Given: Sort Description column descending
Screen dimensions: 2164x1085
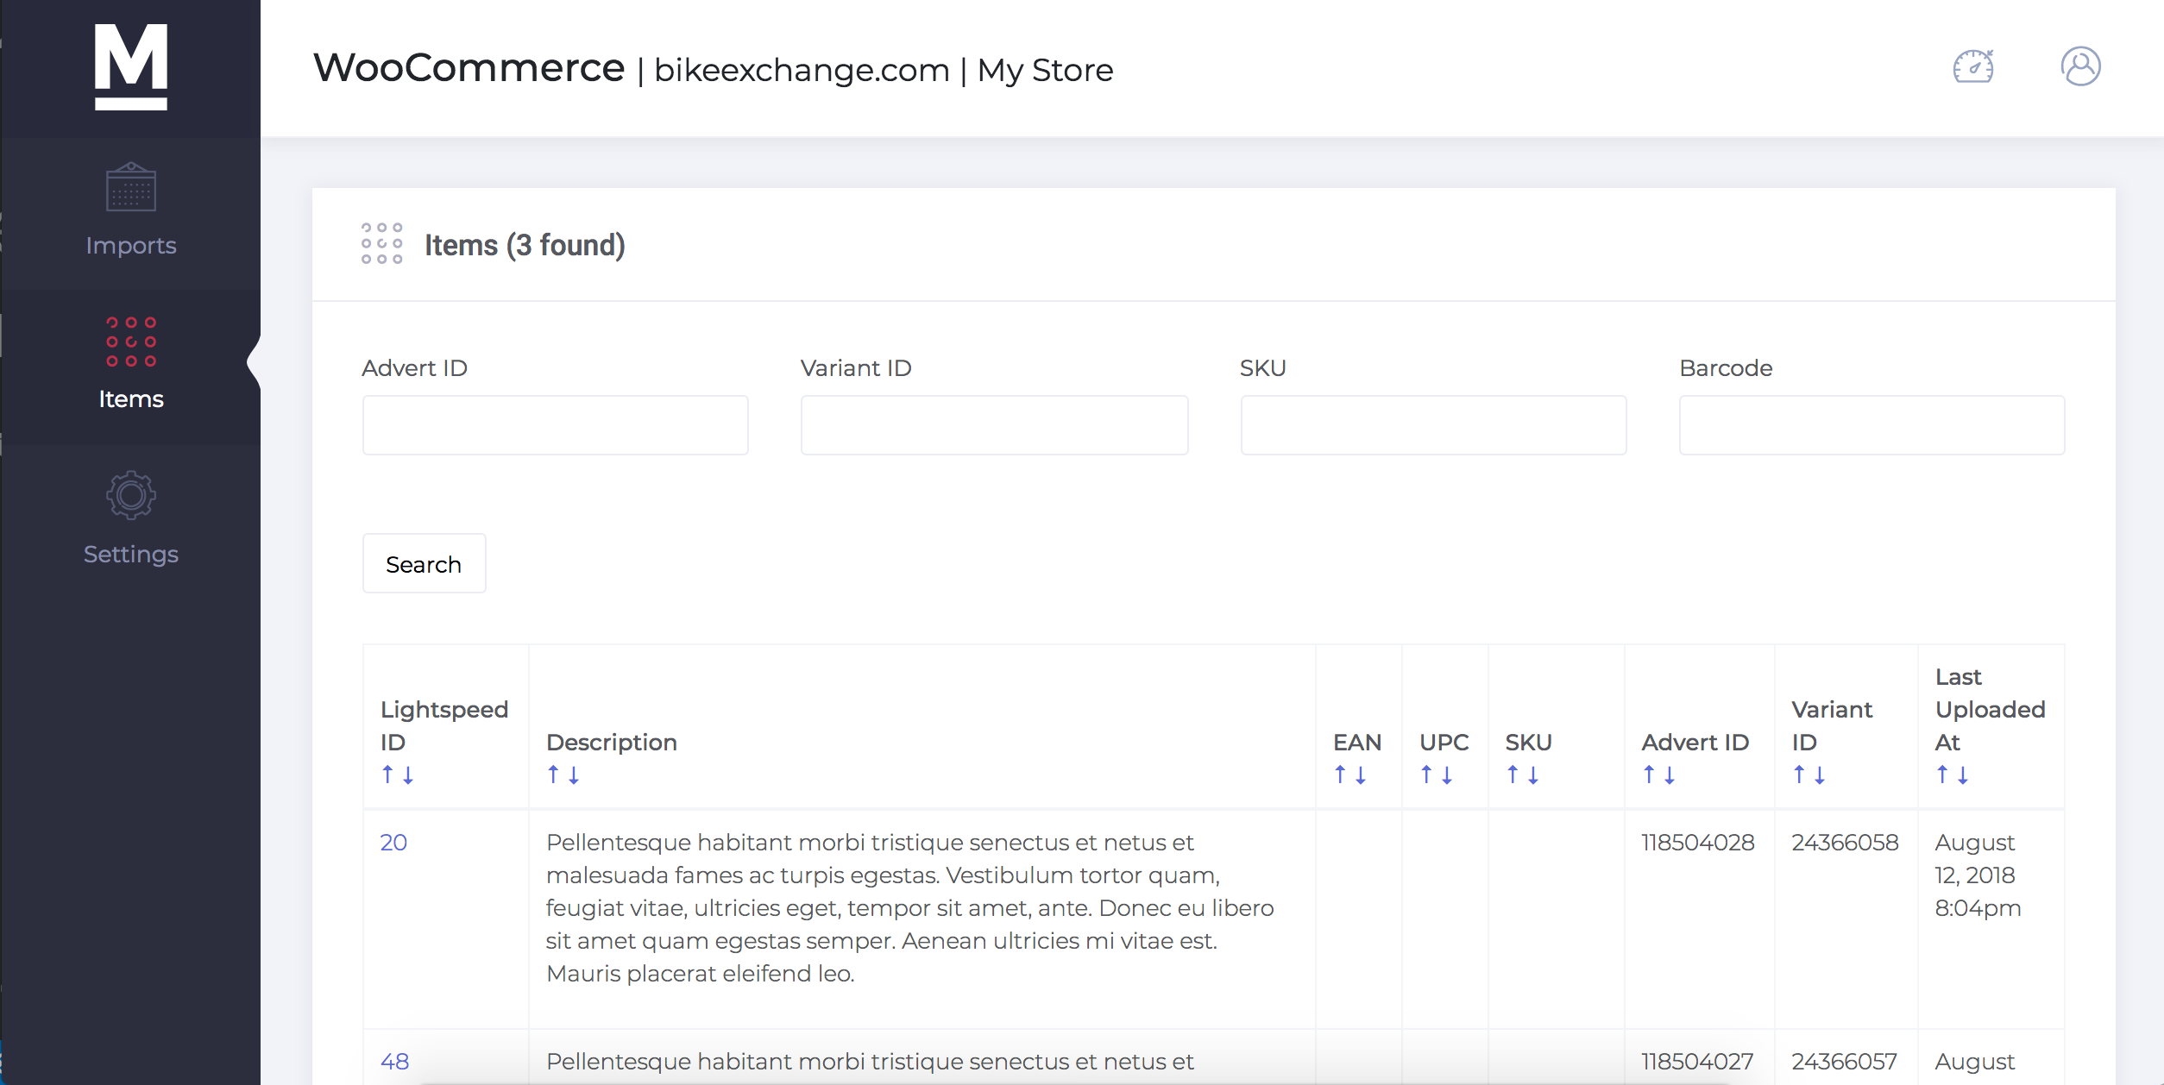Looking at the screenshot, I should pyautogui.click(x=574, y=775).
